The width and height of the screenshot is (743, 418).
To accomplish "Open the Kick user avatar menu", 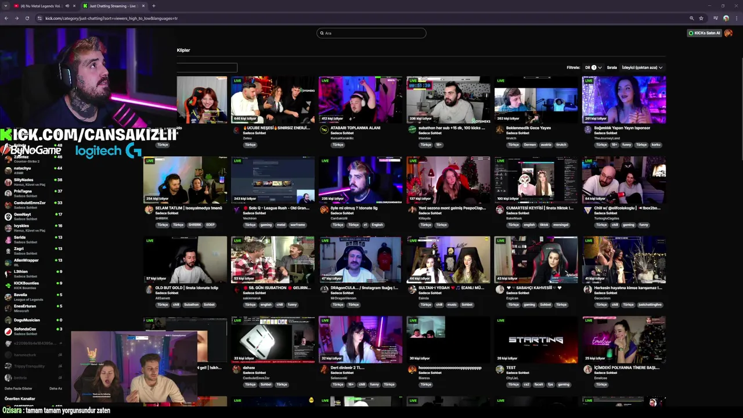I will (x=729, y=33).
